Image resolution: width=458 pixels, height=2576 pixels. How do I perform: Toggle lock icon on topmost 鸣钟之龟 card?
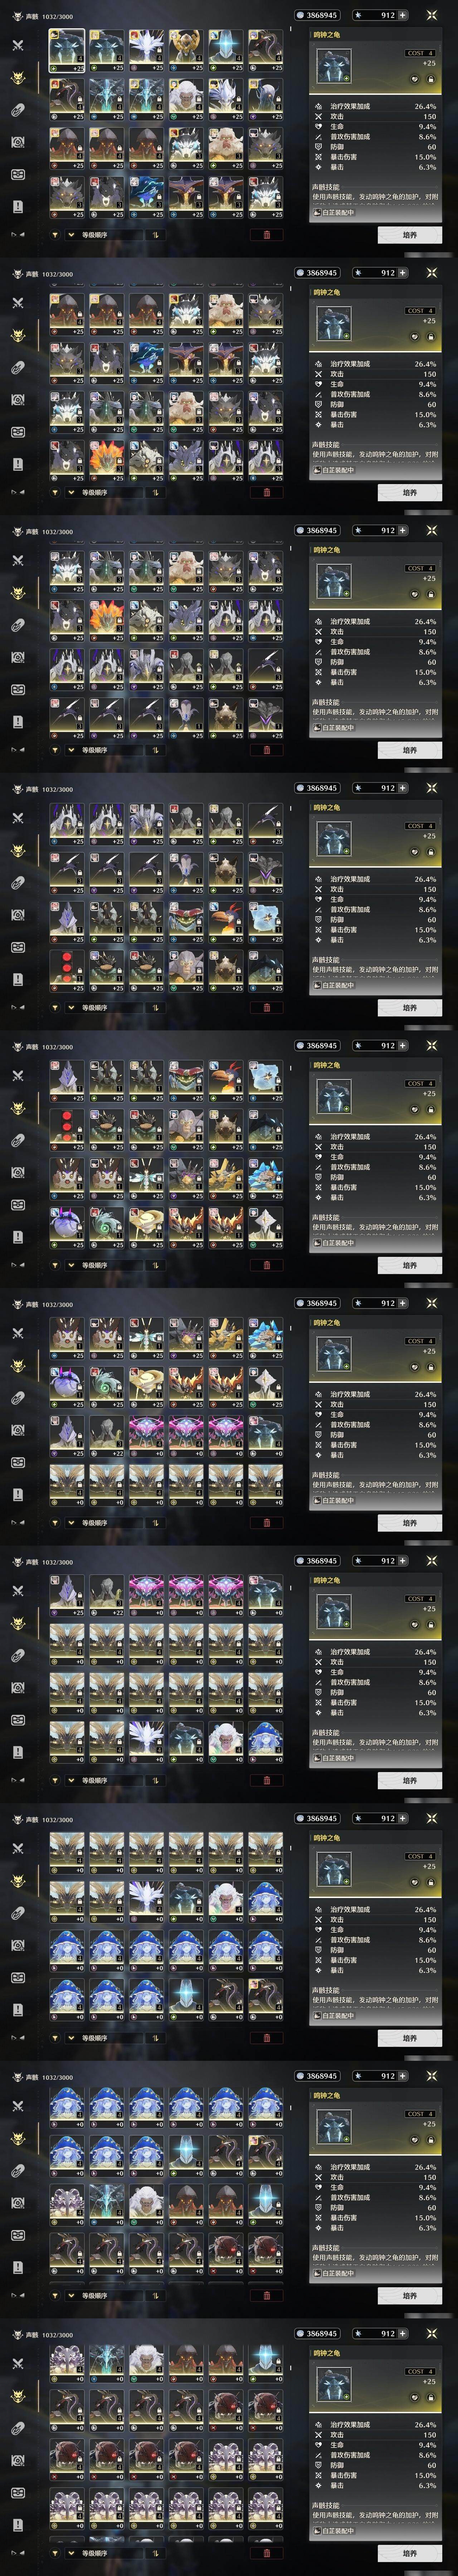point(430,78)
